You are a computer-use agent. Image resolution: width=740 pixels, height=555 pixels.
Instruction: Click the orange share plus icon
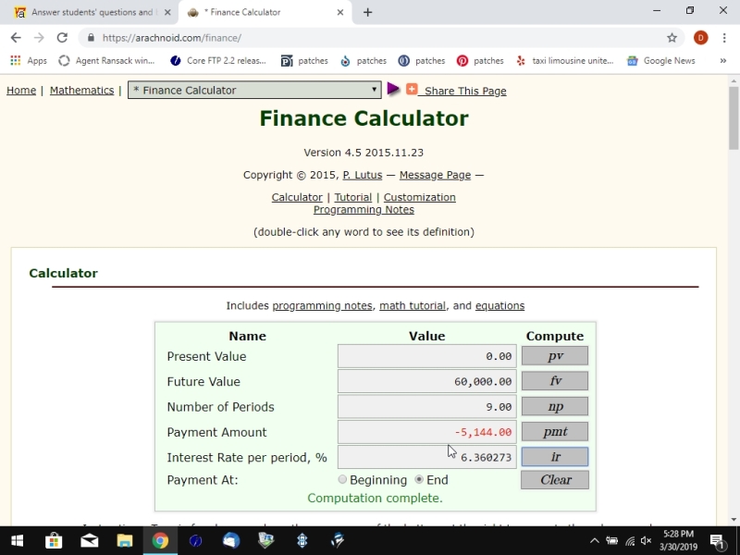point(412,89)
